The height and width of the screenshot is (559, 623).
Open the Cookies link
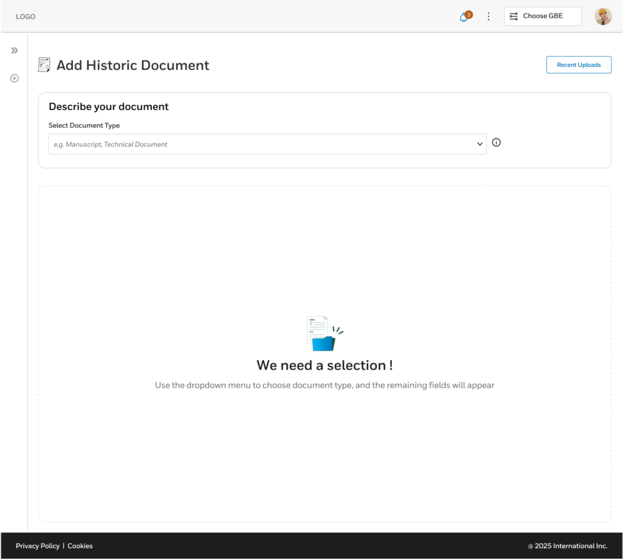pyautogui.click(x=80, y=546)
